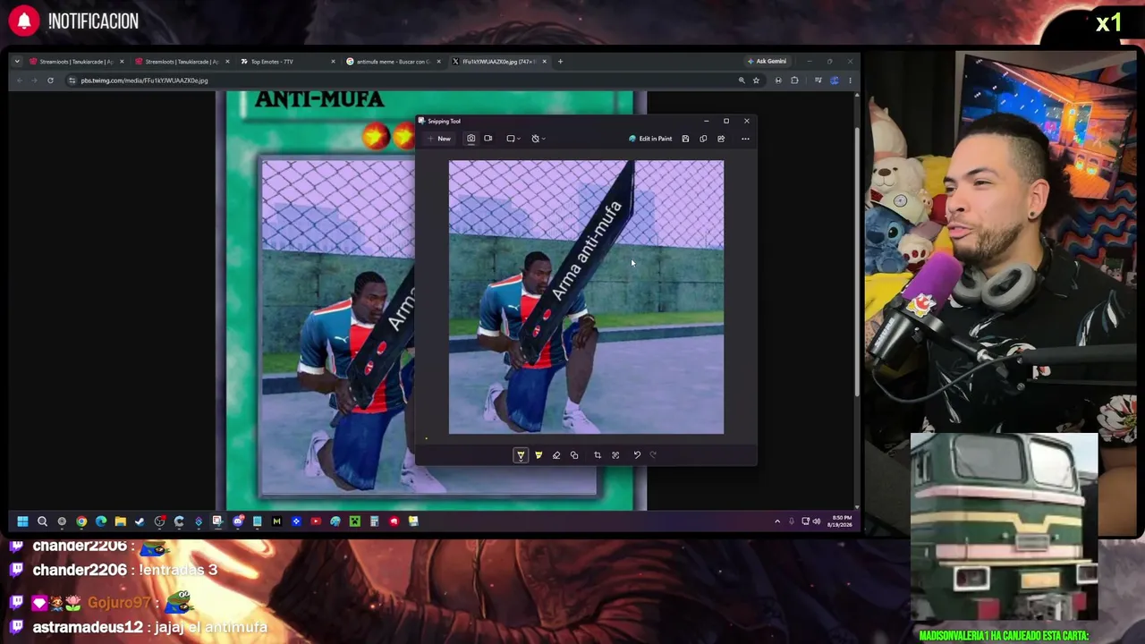1145x644 pixels.
Task: Launch Microsoft Edge from the taskbar
Action: tap(101, 521)
